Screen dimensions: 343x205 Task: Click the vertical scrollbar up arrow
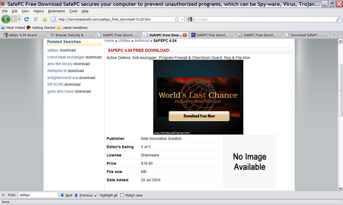(341, 41)
